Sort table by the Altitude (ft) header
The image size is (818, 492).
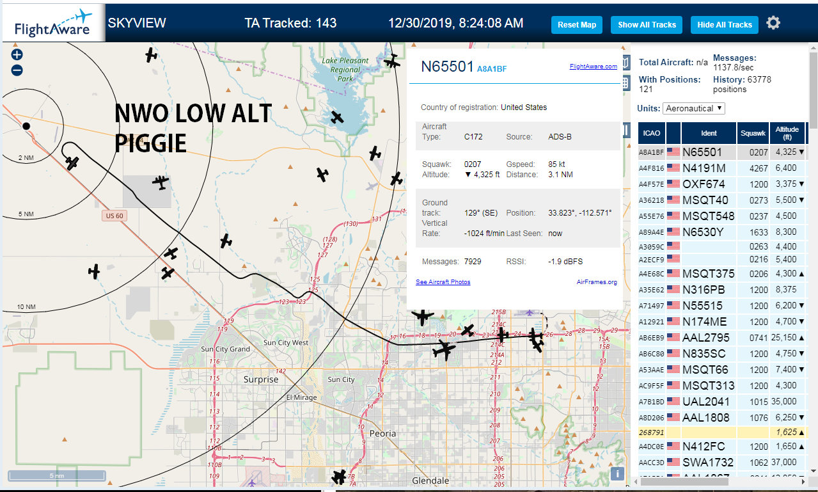[x=787, y=133]
